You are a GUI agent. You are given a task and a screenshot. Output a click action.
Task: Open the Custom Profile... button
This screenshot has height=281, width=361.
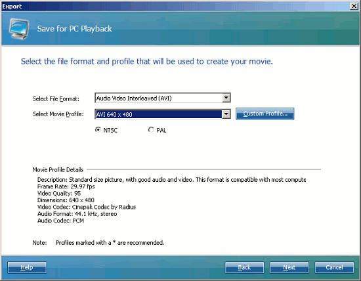[265, 114]
